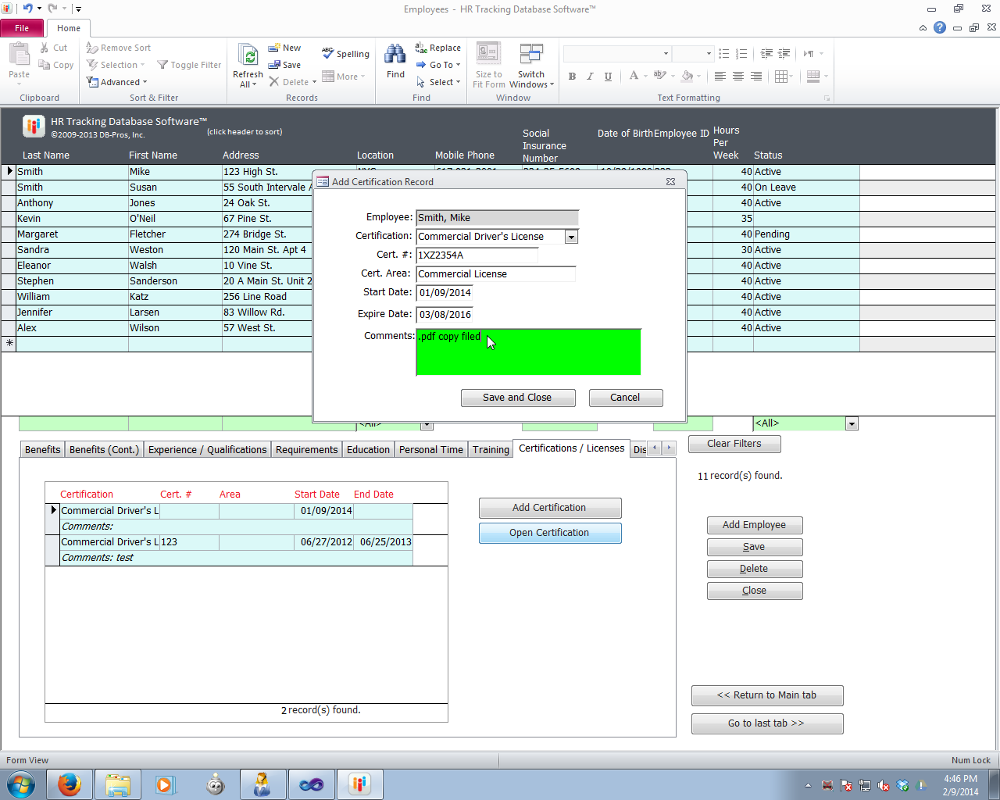Click the Open Certification button
The image size is (1000, 800).
coord(549,533)
